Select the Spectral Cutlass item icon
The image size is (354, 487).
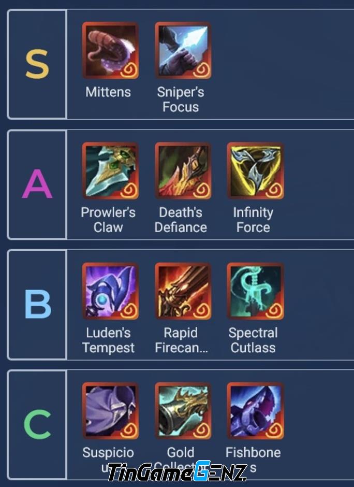(255, 291)
